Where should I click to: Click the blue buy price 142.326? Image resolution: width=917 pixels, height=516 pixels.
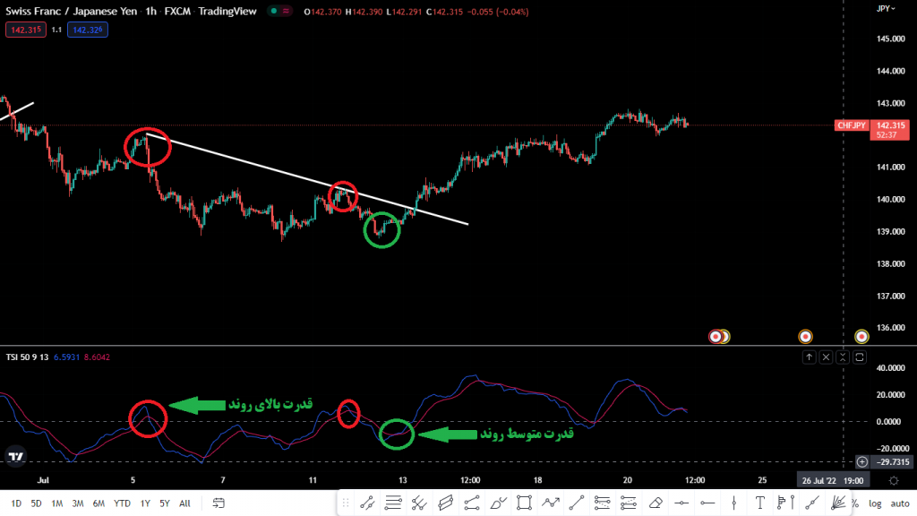88,30
